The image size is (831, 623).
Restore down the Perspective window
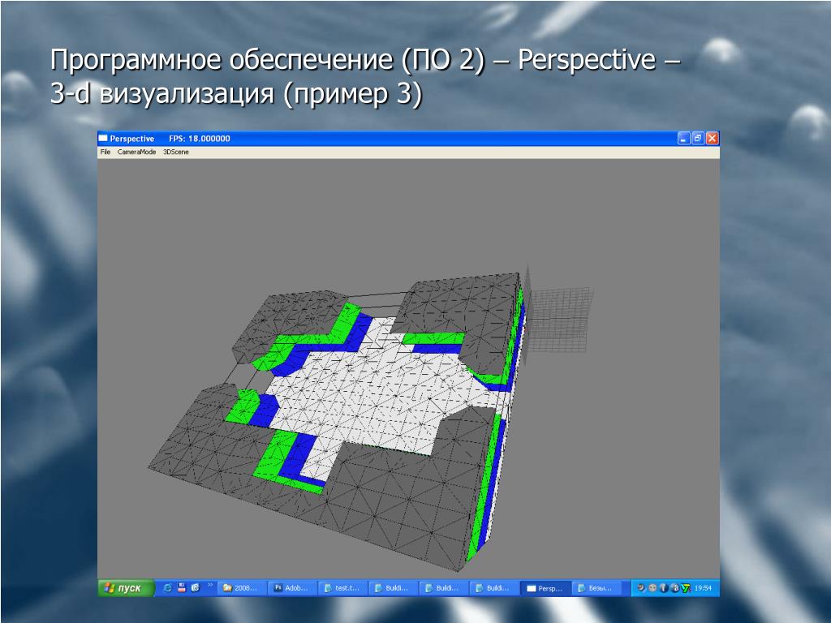point(698,138)
